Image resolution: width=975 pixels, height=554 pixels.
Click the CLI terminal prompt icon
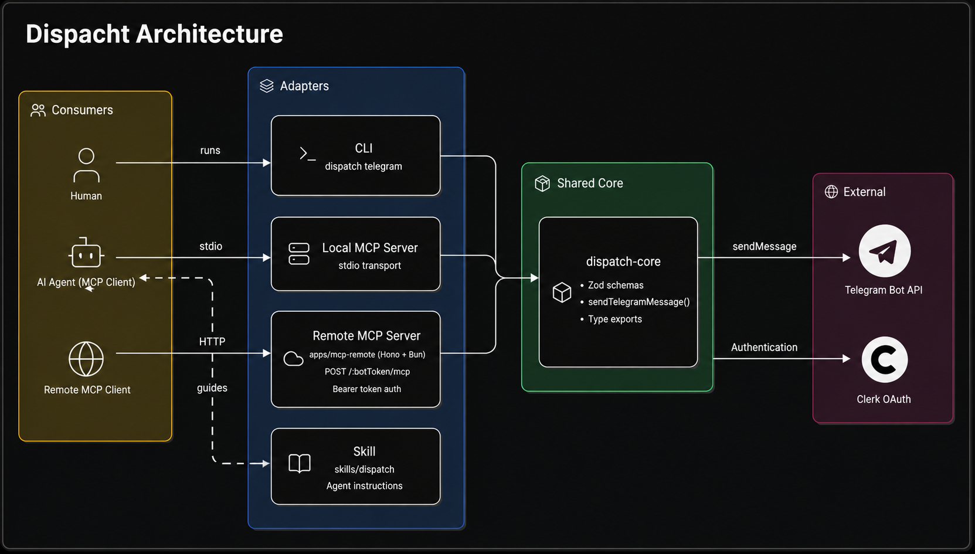point(307,154)
